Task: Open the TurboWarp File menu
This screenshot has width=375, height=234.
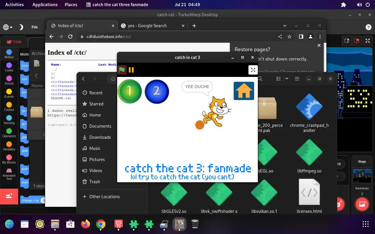Action: tap(35, 27)
